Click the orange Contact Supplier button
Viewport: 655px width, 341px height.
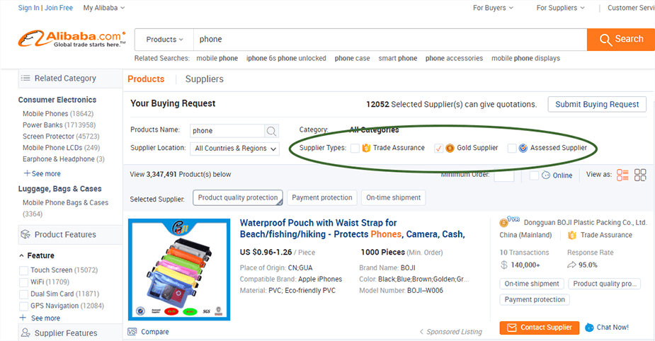[540, 328]
